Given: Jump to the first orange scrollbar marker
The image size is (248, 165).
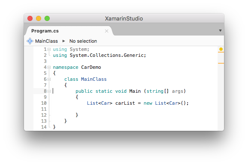Looking at the screenshot, I should [221, 52].
